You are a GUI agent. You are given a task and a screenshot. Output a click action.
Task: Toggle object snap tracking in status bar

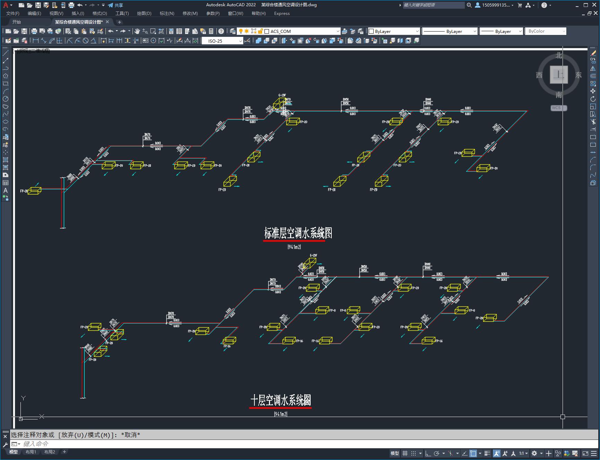pyautogui.click(x=465, y=453)
